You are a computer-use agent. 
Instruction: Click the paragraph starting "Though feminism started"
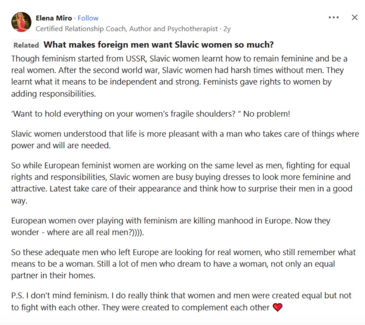178,76
